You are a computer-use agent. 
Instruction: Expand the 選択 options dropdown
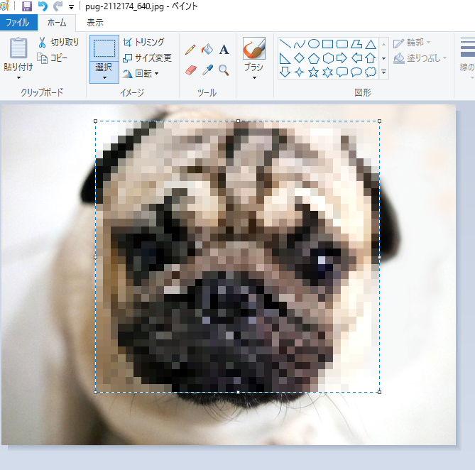(x=104, y=72)
